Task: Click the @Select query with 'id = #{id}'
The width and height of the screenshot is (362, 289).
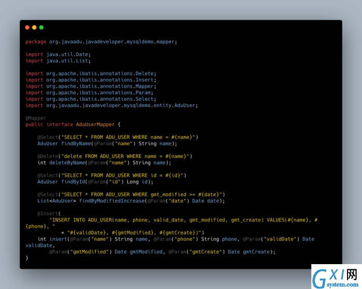Action: pos(112,175)
